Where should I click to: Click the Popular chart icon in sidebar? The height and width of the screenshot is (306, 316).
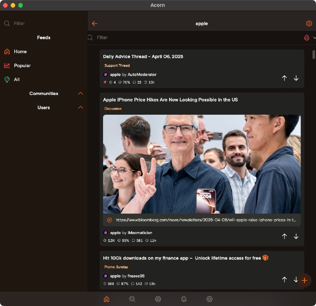[x=7, y=65]
